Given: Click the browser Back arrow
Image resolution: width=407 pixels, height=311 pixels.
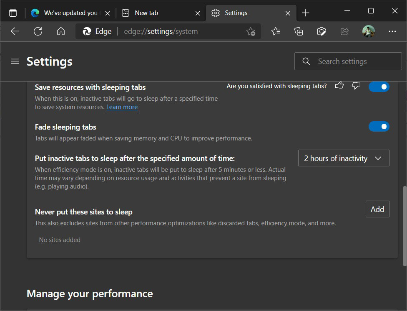Looking at the screenshot, I should [x=15, y=31].
